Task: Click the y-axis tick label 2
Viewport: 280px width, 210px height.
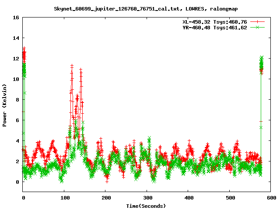Action: click(x=17, y=161)
